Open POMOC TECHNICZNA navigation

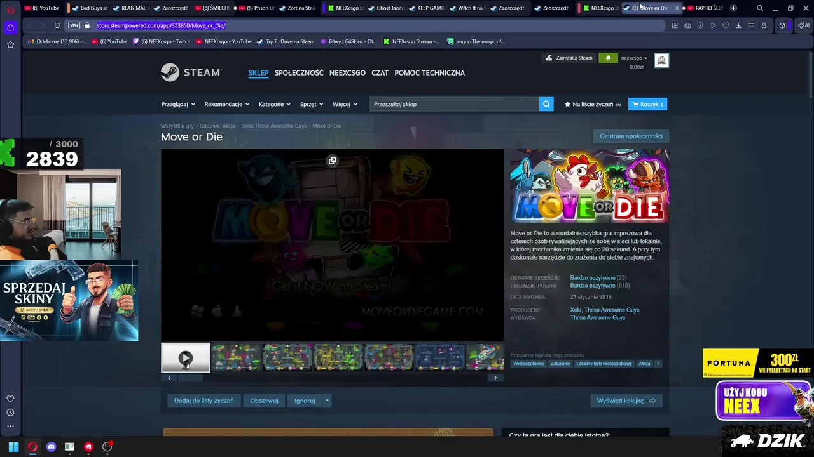point(429,73)
